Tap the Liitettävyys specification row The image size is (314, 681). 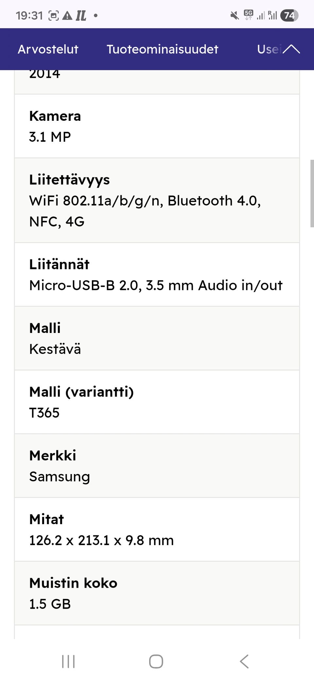coord(157,200)
